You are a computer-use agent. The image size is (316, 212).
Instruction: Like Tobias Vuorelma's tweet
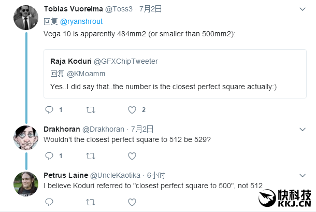click(x=132, y=110)
